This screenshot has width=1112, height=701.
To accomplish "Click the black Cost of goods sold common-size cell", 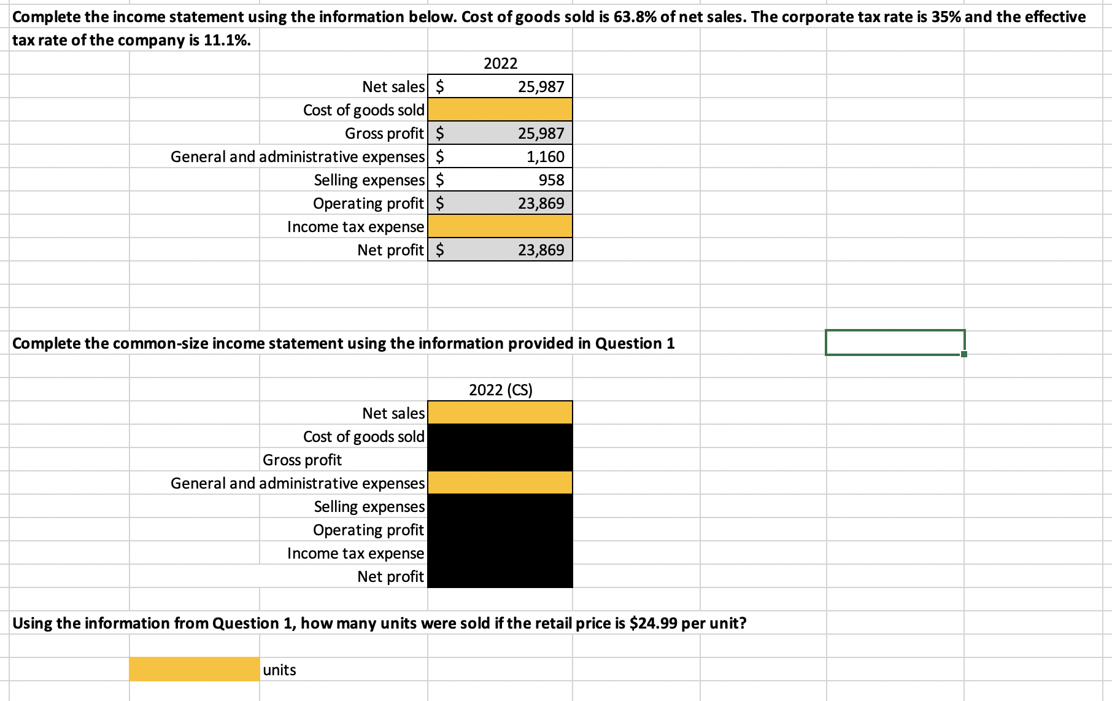I will pos(500,436).
